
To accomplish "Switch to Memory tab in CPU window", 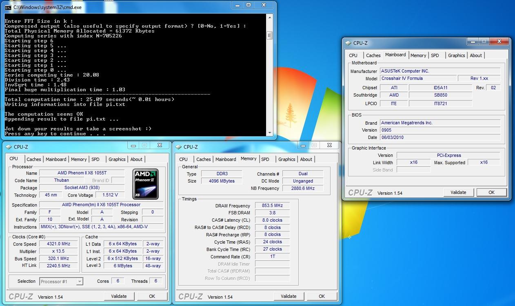I will click(x=79, y=159).
